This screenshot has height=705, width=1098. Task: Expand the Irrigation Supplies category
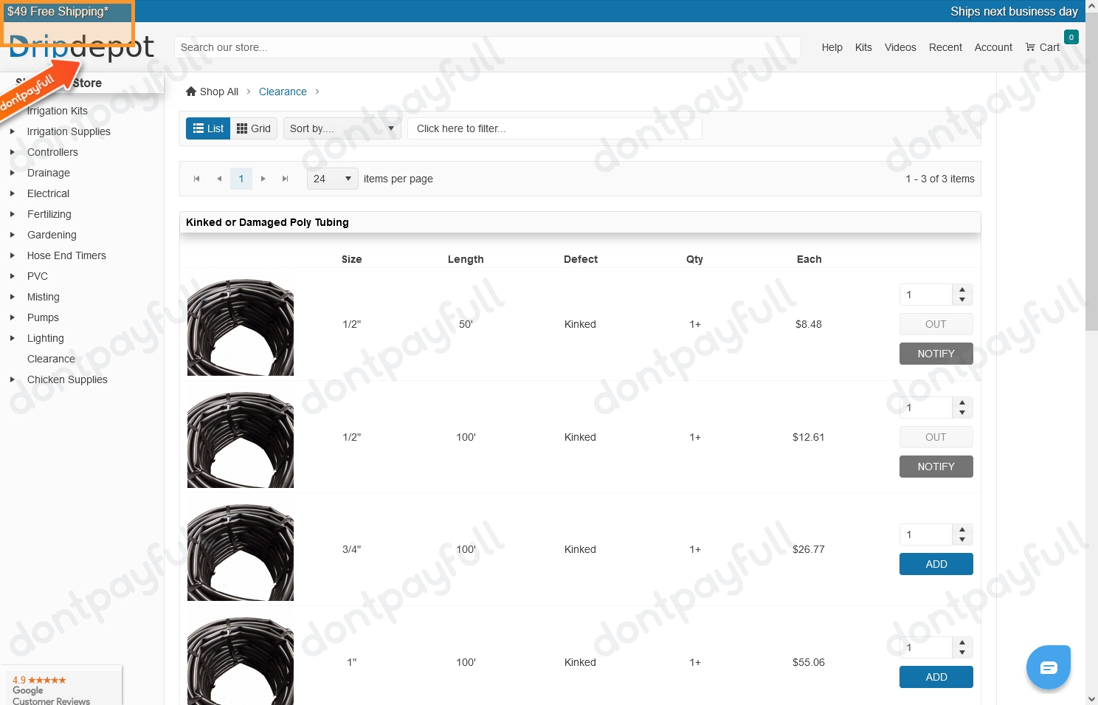click(13, 131)
